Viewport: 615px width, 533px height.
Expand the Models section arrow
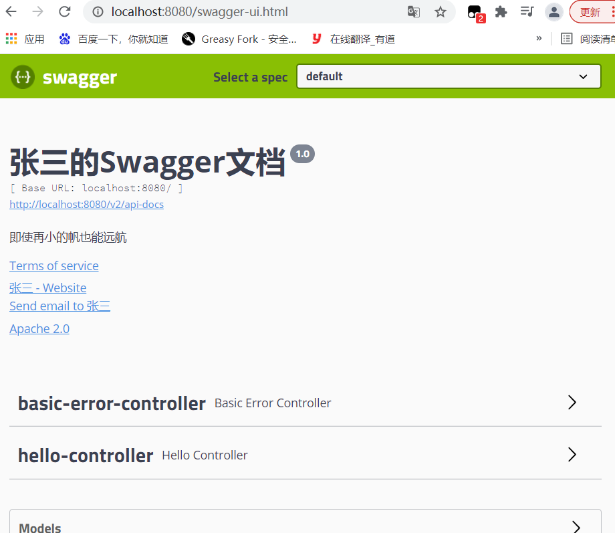click(x=576, y=527)
